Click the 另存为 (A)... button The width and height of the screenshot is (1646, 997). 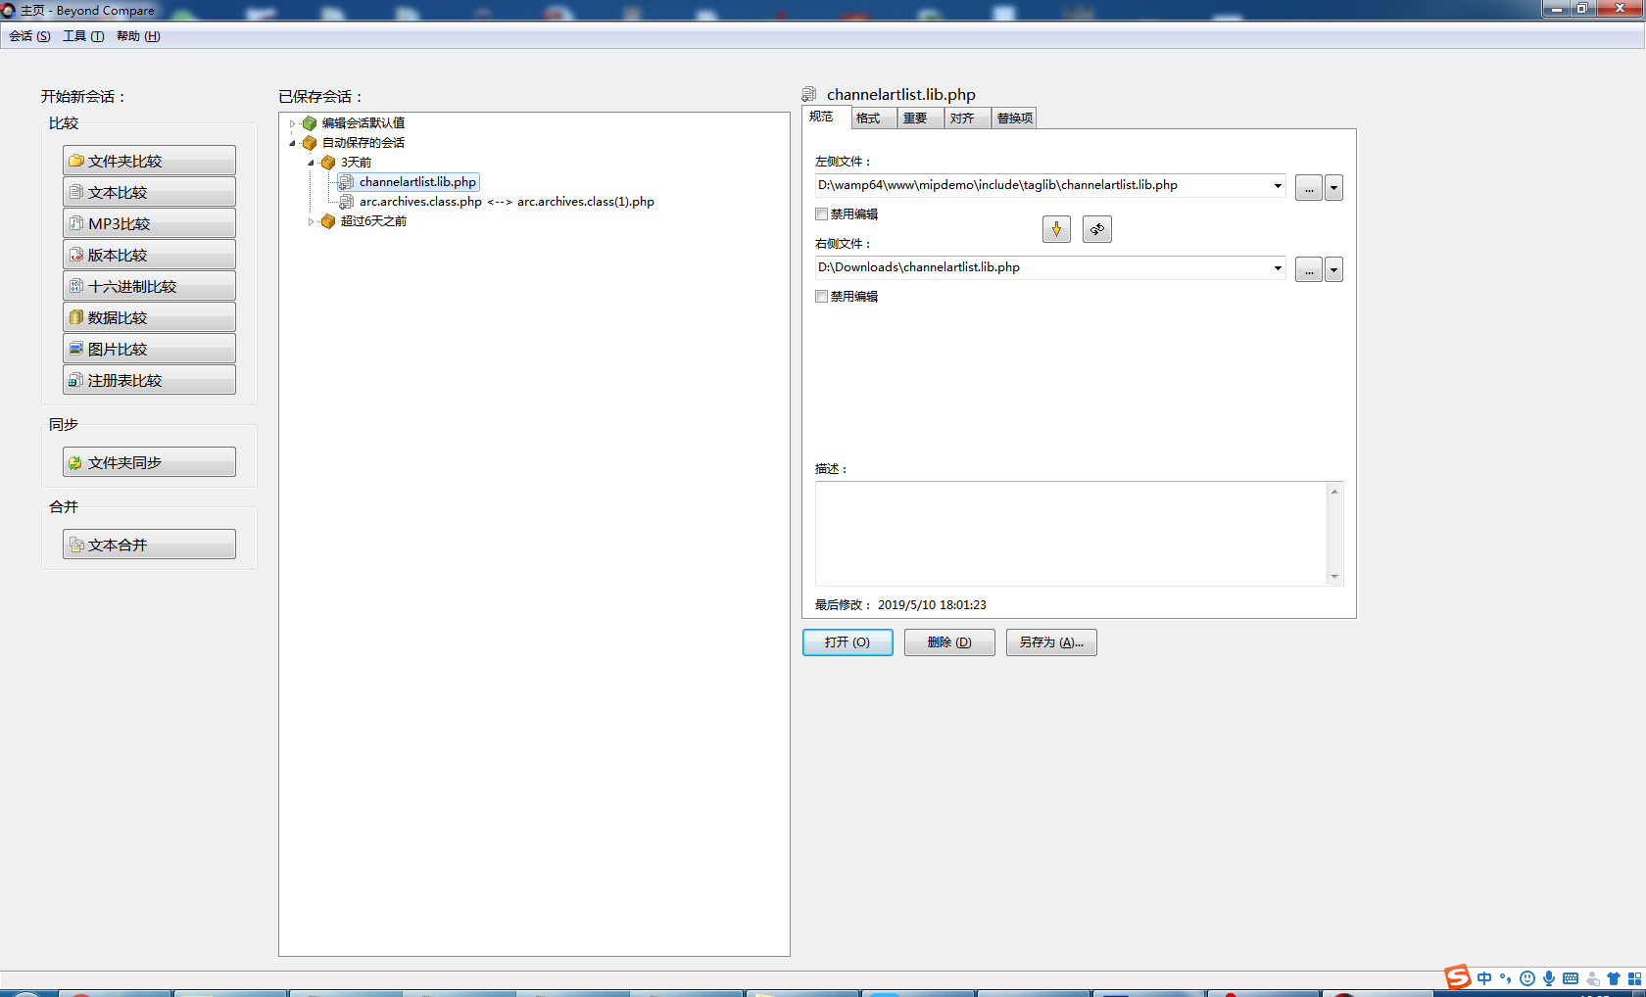point(1050,642)
